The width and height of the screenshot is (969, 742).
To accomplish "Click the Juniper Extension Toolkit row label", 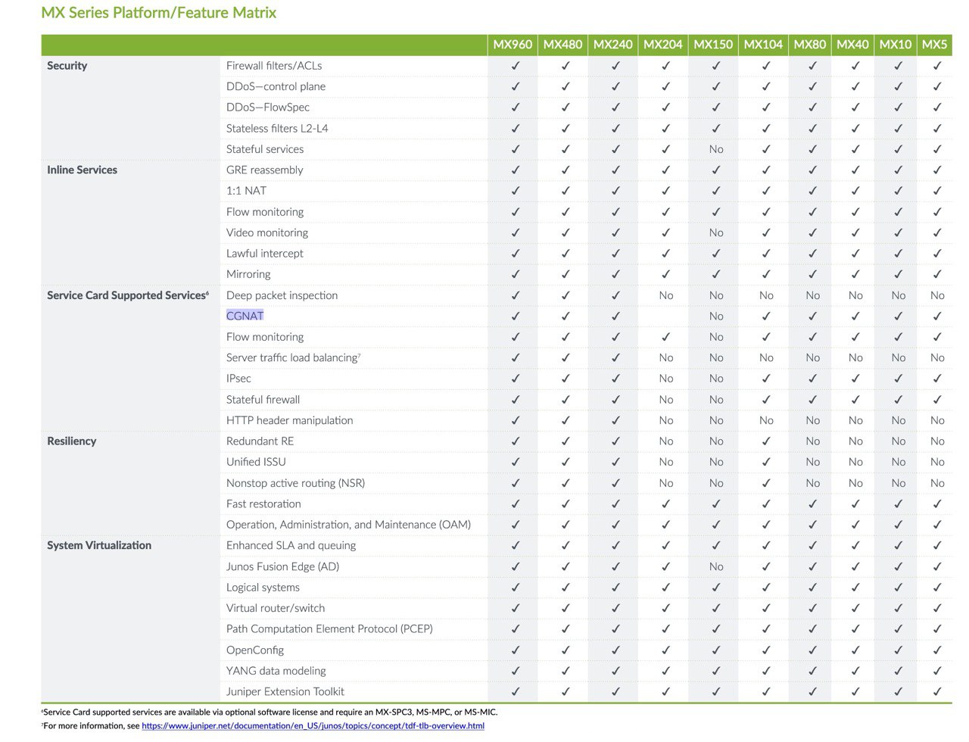I will click(x=285, y=691).
